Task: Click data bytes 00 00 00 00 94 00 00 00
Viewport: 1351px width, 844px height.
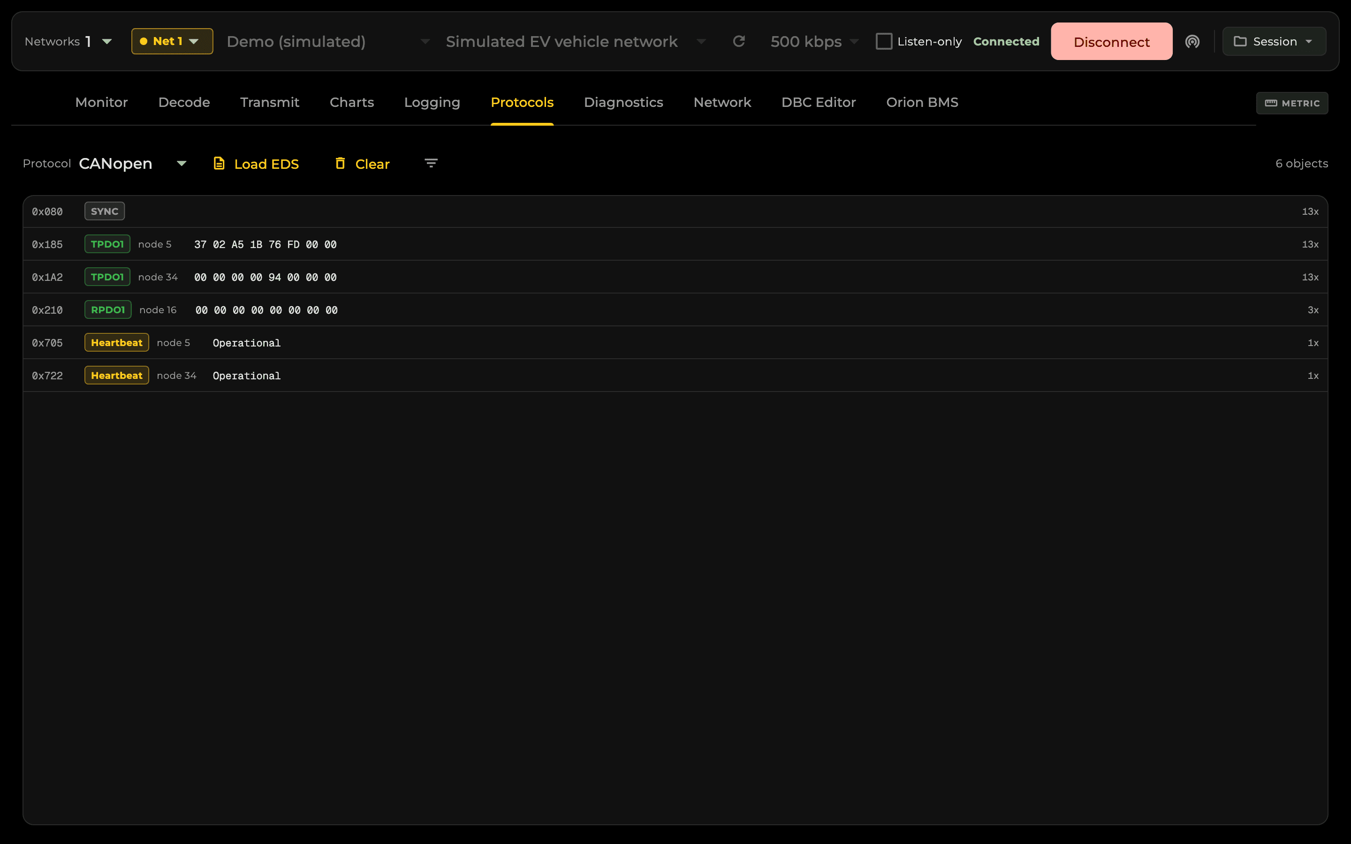Action: (265, 278)
